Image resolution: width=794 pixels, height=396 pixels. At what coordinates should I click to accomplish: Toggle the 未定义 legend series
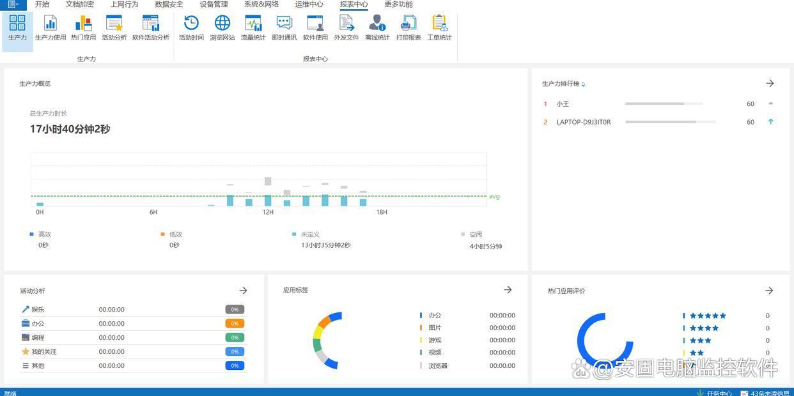coord(309,234)
